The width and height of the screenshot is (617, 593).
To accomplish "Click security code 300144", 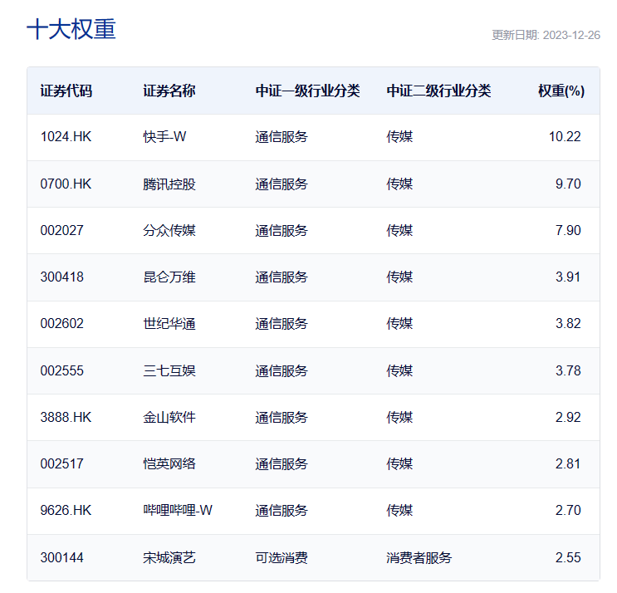I will [x=61, y=557].
